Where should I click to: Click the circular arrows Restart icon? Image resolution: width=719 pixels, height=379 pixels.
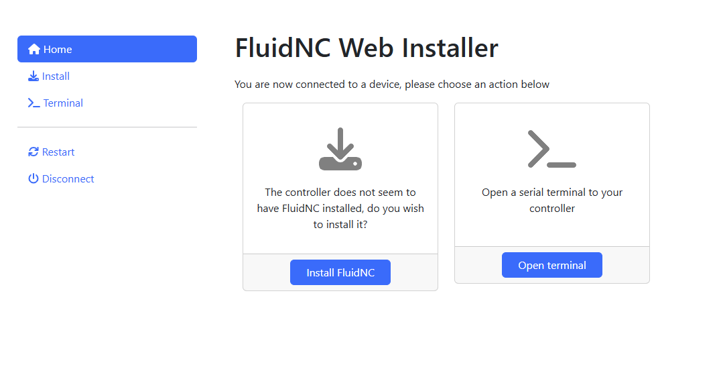(34, 152)
